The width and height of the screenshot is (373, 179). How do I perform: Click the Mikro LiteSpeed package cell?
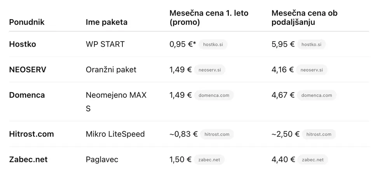pos(115,134)
